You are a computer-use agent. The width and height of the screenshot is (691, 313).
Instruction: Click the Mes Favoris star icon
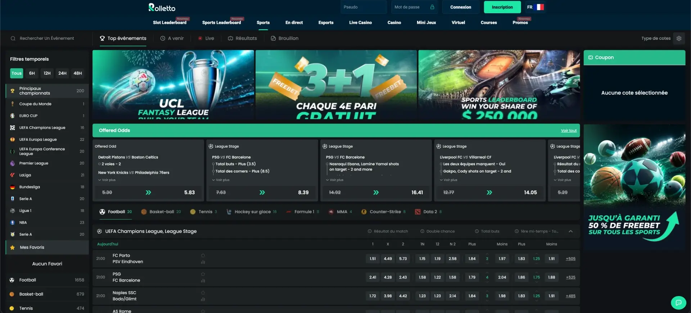coord(13,248)
